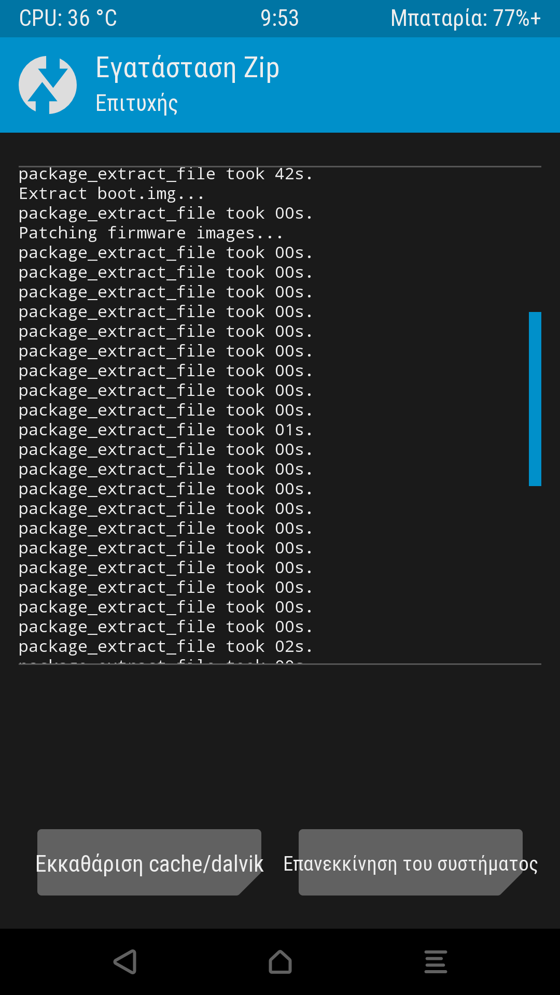The width and height of the screenshot is (560, 995).
Task: Tap the Μπαταρία 77% battery indicator
Action: [465, 19]
